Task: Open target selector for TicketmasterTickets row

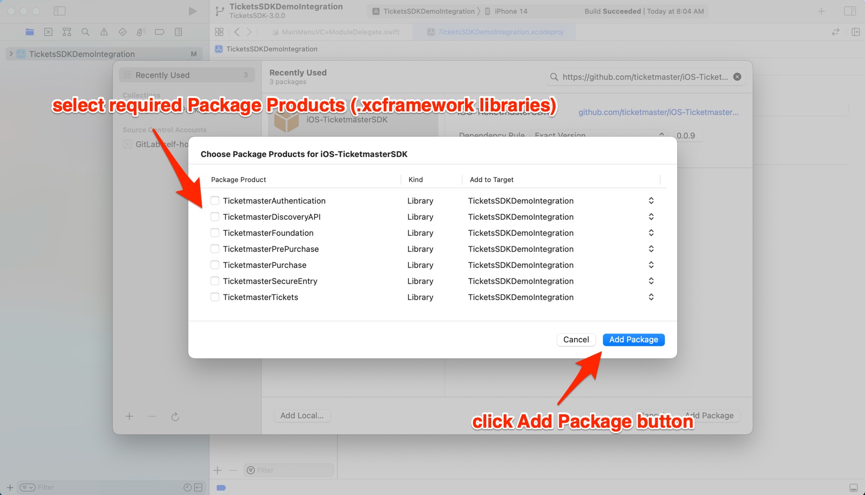Action: point(651,297)
